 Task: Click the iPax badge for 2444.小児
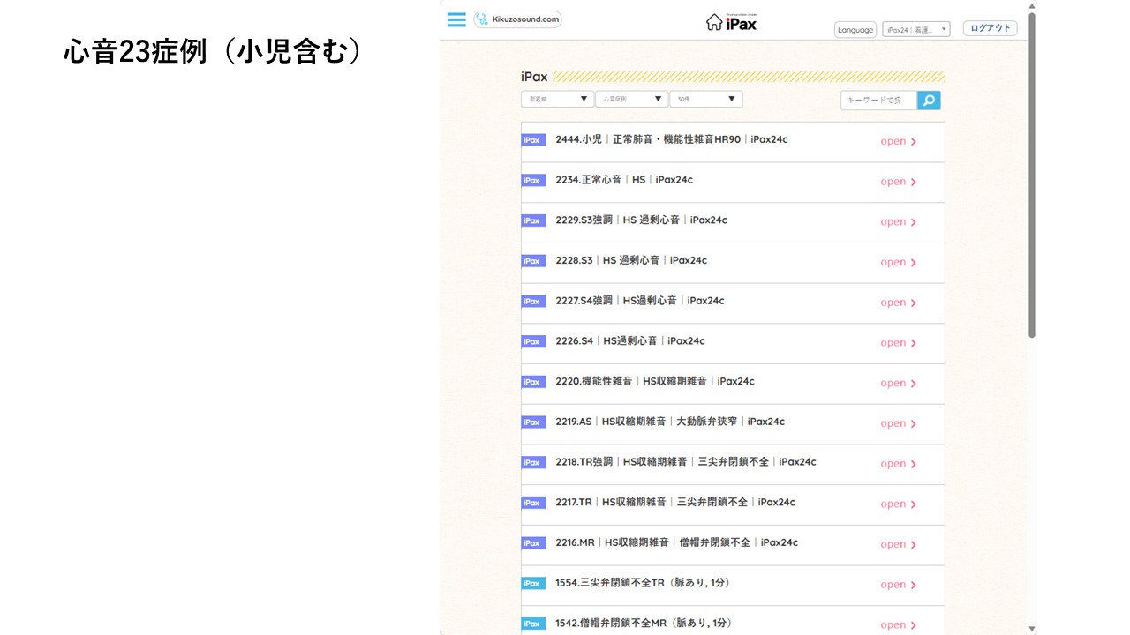(532, 140)
